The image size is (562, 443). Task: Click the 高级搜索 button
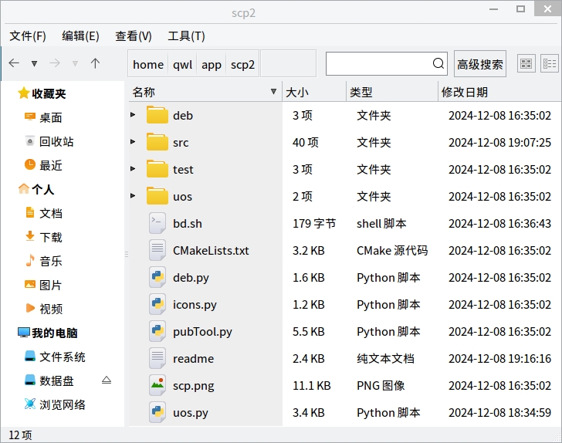(x=479, y=64)
